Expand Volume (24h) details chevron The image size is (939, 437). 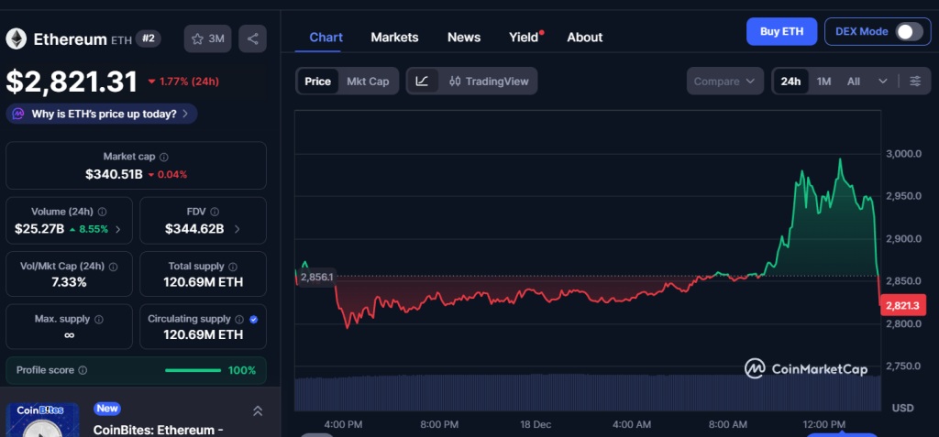118,229
